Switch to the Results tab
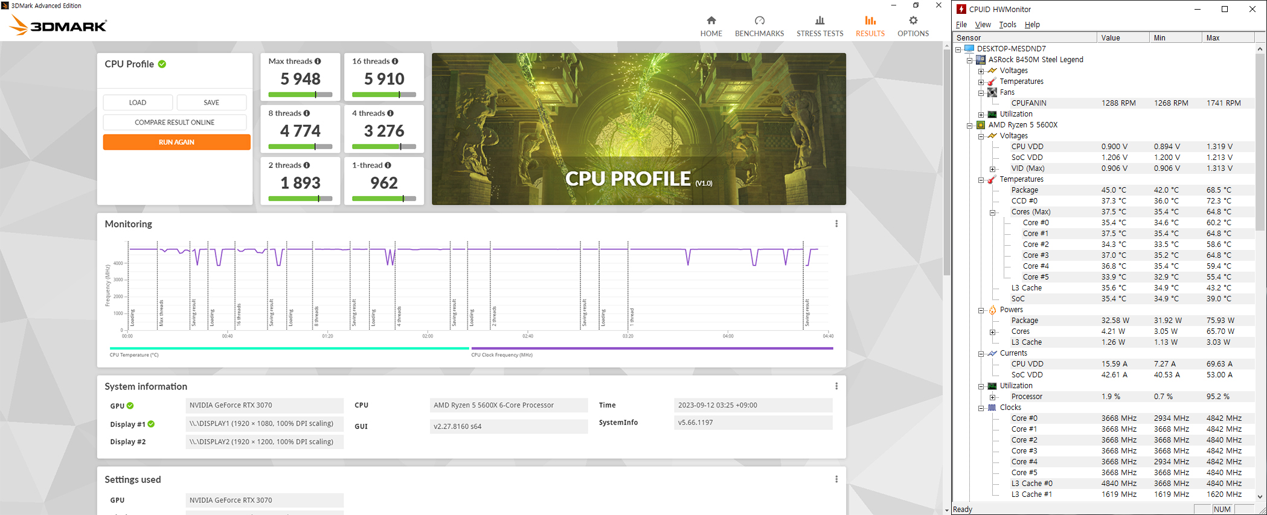 tap(870, 27)
